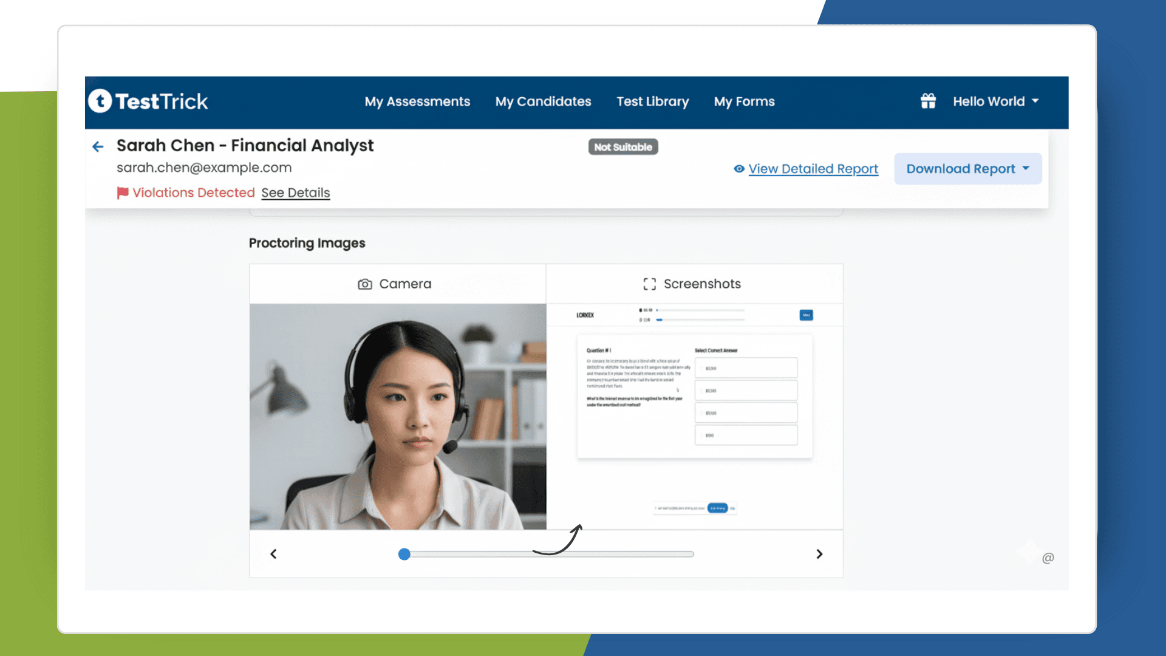The width and height of the screenshot is (1166, 656).
Task: Open the View Detailed Report link
Action: pyautogui.click(x=813, y=169)
